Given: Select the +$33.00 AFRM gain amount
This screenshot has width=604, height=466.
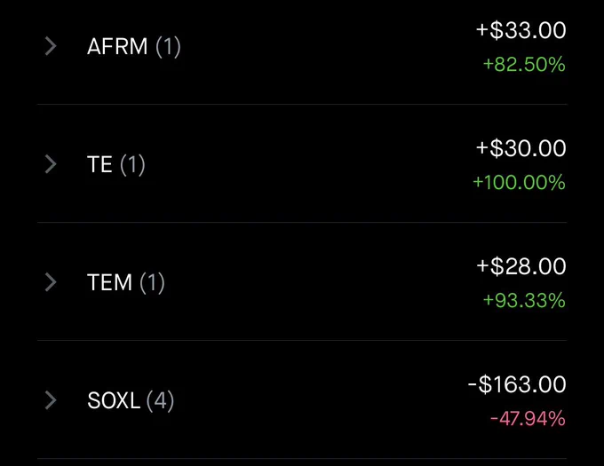Looking at the screenshot, I should tap(521, 30).
